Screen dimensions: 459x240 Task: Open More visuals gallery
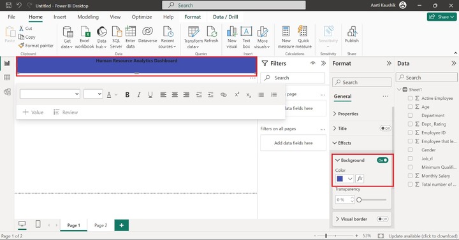[x=262, y=37]
